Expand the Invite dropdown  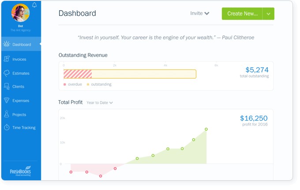[x=199, y=13]
